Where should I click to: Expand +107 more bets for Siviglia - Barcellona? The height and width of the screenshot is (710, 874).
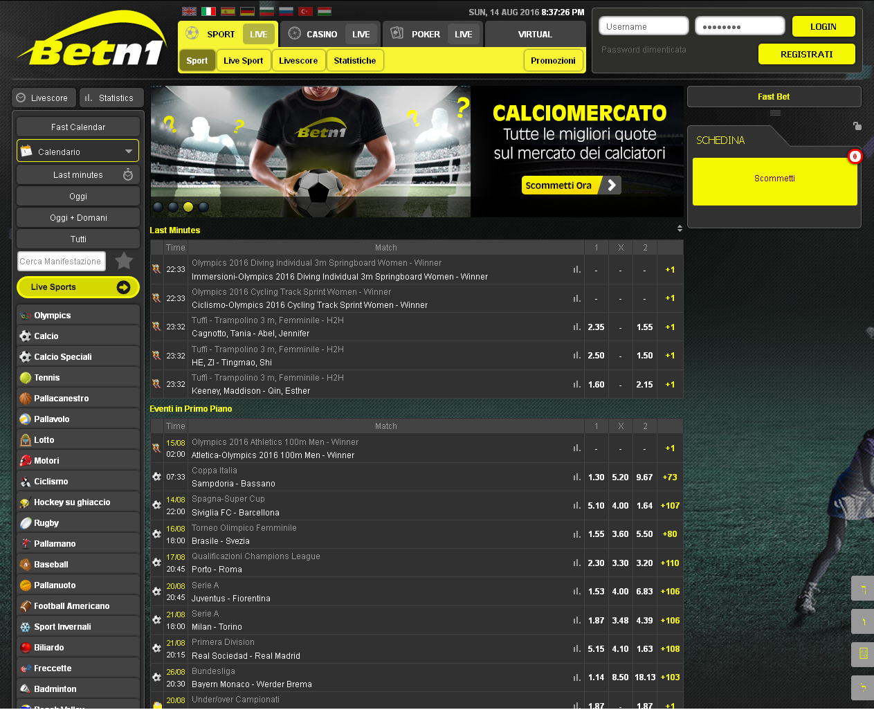670,505
